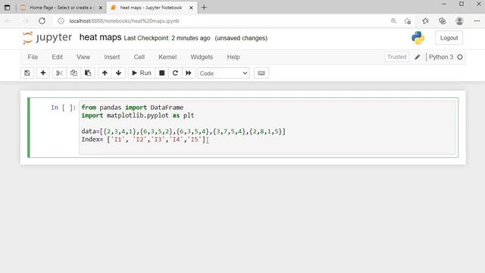Go back in the browser

click(x=8, y=21)
